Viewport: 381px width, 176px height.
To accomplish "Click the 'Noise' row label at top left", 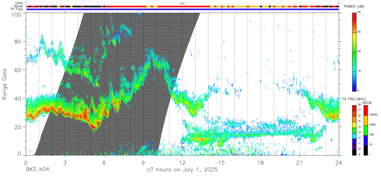I will 19,6.
